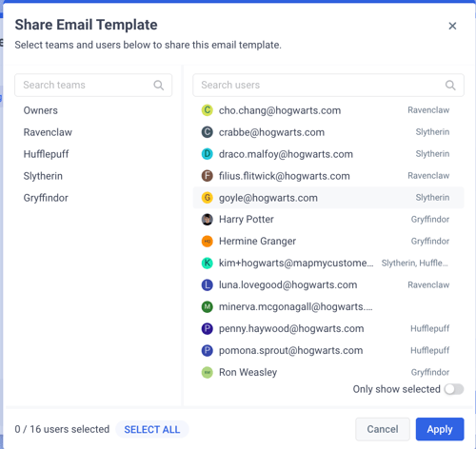The height and width of the screenshot is (449, 476).
Task: Click Hermine Granger's orange avatar
Action: pos(208,242)
